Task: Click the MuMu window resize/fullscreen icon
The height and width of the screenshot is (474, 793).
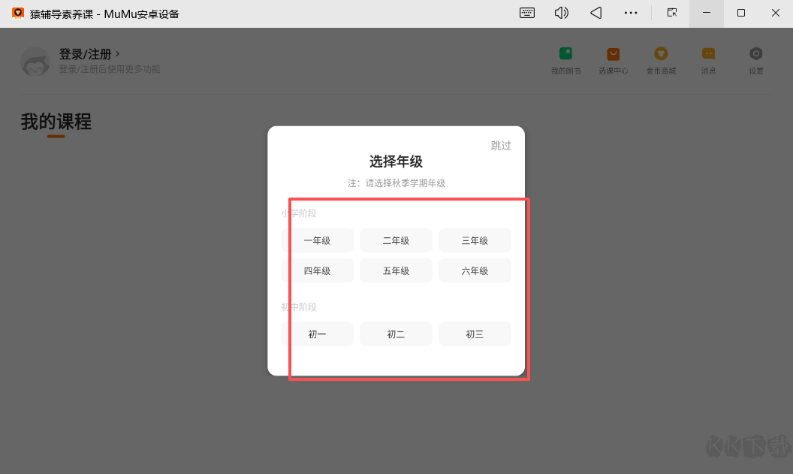Action: tap(672, 13)
